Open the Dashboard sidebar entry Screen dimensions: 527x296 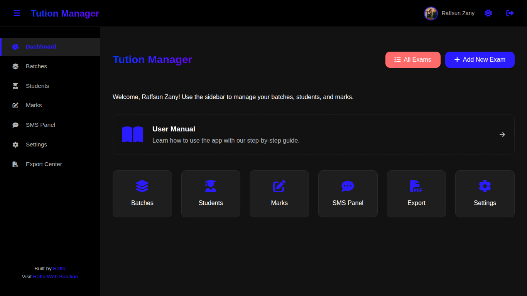41,46
